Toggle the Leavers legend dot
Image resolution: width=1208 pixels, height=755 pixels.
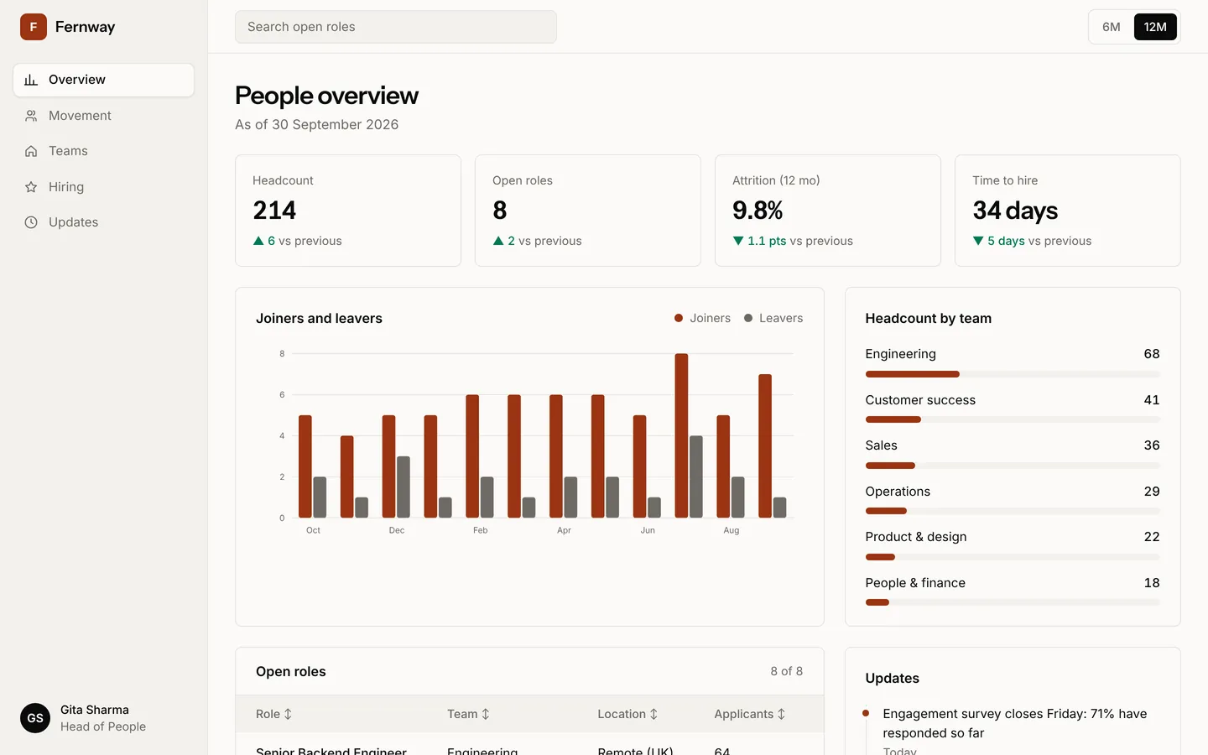click(x=748, y=318)
